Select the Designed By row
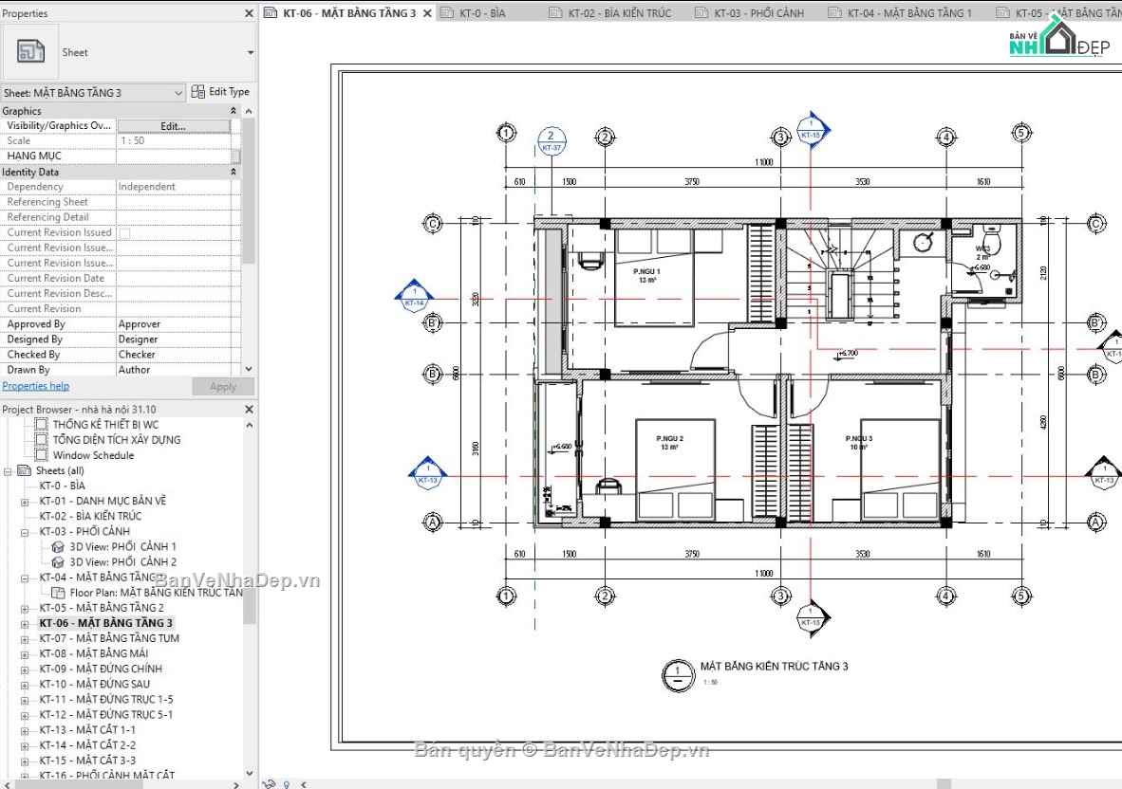The height and width of the screenshot is (789, 1122). click(x=116, y=339)
